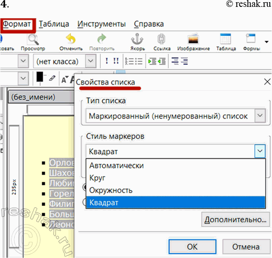Insert an anchor with Якорь icon
Viewport: 272px width, 258px height.
click(137, 40)
